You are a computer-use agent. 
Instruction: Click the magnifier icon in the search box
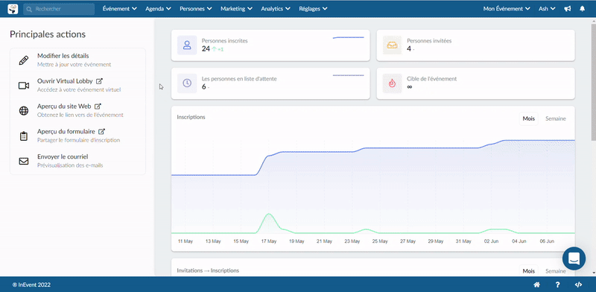tap(29, 9)
